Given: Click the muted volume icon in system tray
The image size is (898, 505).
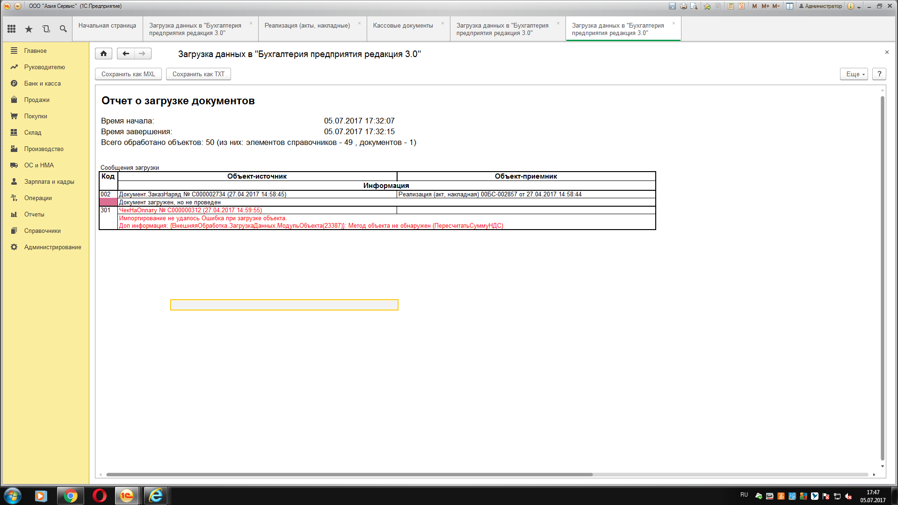Looking at the screenshot, I should coord(848,496).
